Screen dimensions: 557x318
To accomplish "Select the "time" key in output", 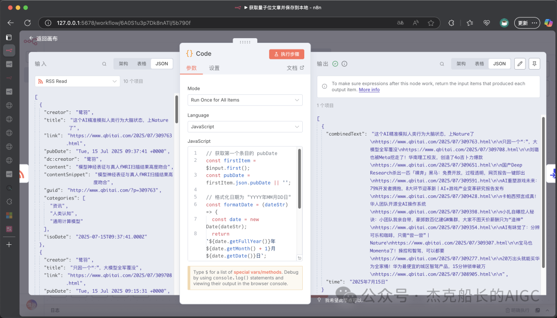I will (x=335, y=281).
